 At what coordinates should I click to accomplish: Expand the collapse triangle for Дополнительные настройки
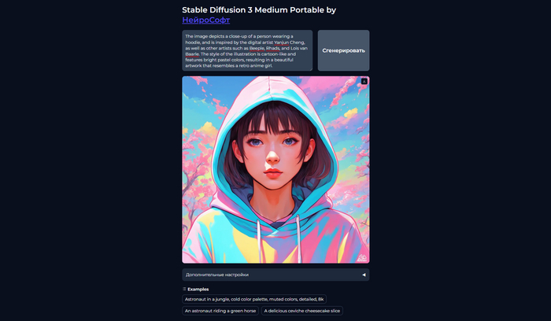point(364,275)
